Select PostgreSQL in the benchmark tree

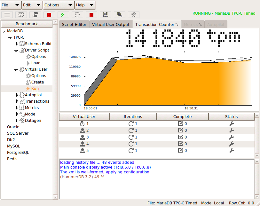18,153
